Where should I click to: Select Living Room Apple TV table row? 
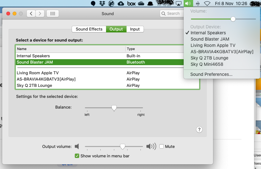click(x=108, y=73)
